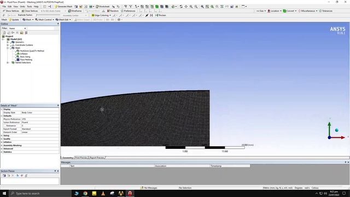Open annotation Preferences
The image size is (350, 197).
pyautogui.click(x=128, y=11)
